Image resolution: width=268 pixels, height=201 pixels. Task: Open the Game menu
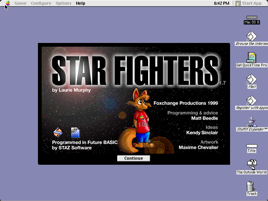pyautogui.click(x=20, y=3)
